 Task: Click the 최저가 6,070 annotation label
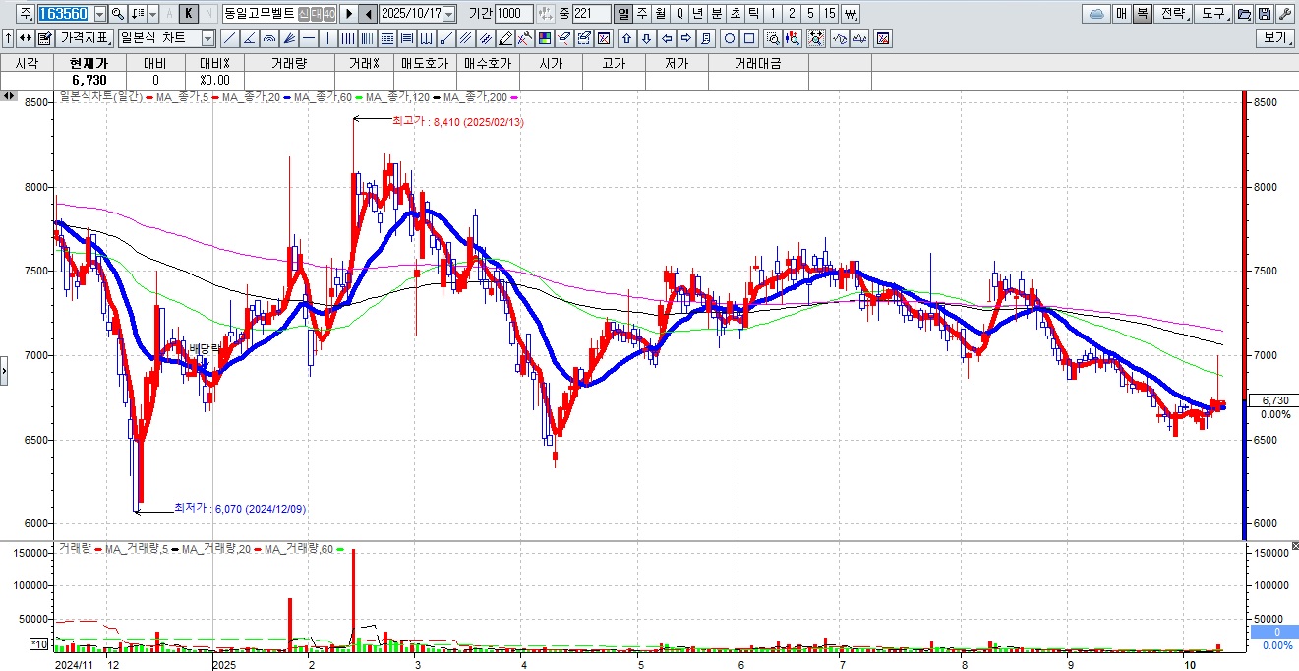[x=240, y=507]
